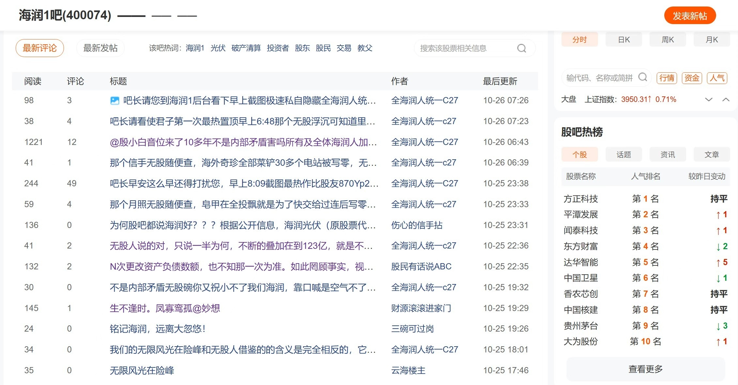Click the 资金 badge icon

pos(692,78)
